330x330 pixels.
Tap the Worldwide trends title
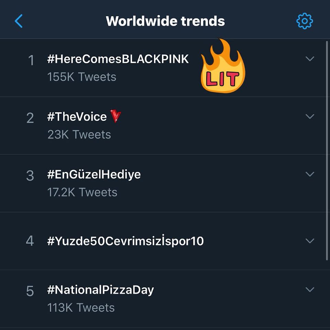165,21
